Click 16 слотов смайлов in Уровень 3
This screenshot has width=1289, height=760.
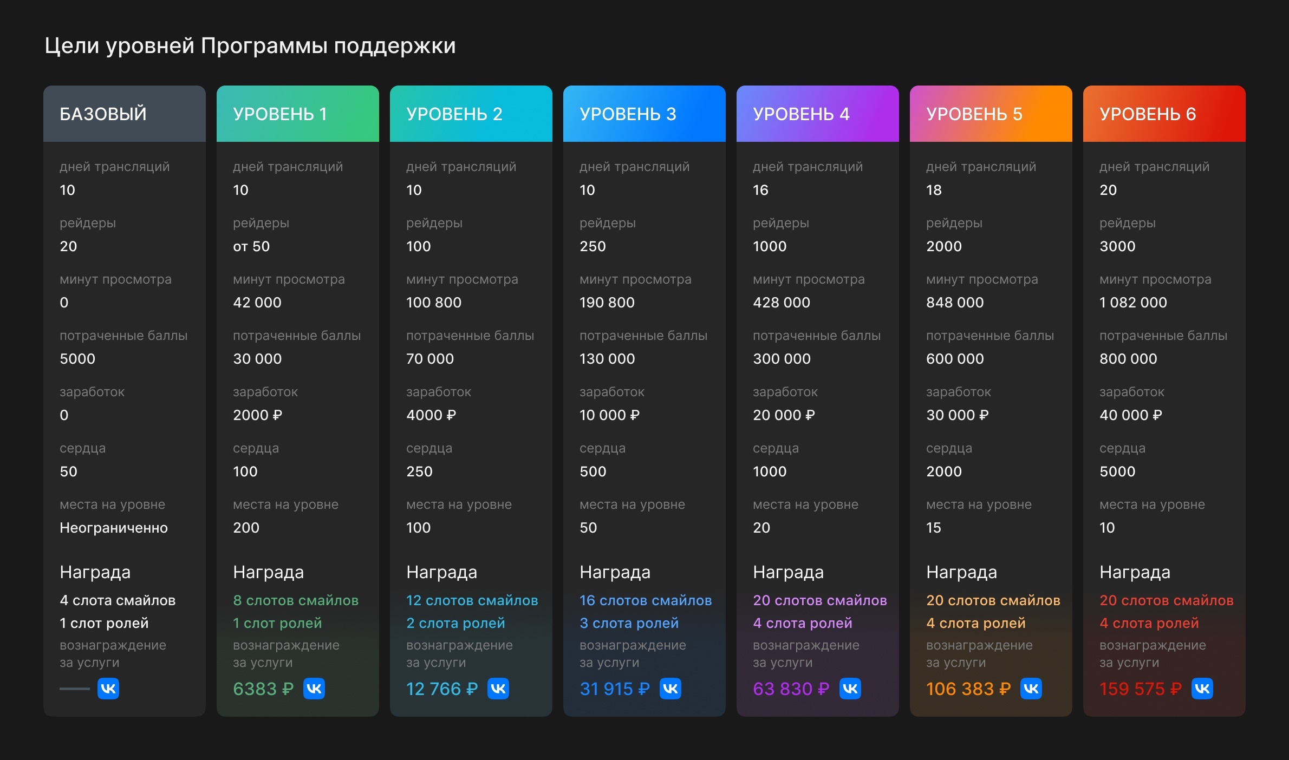pos(646,600)
